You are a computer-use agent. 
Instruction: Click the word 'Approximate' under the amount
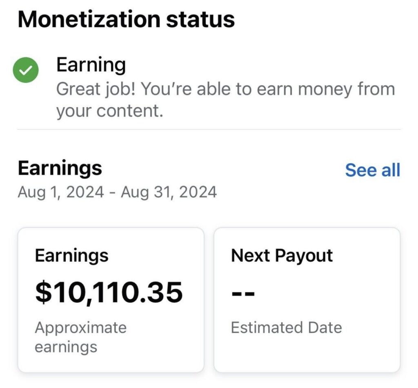point(81,327)
